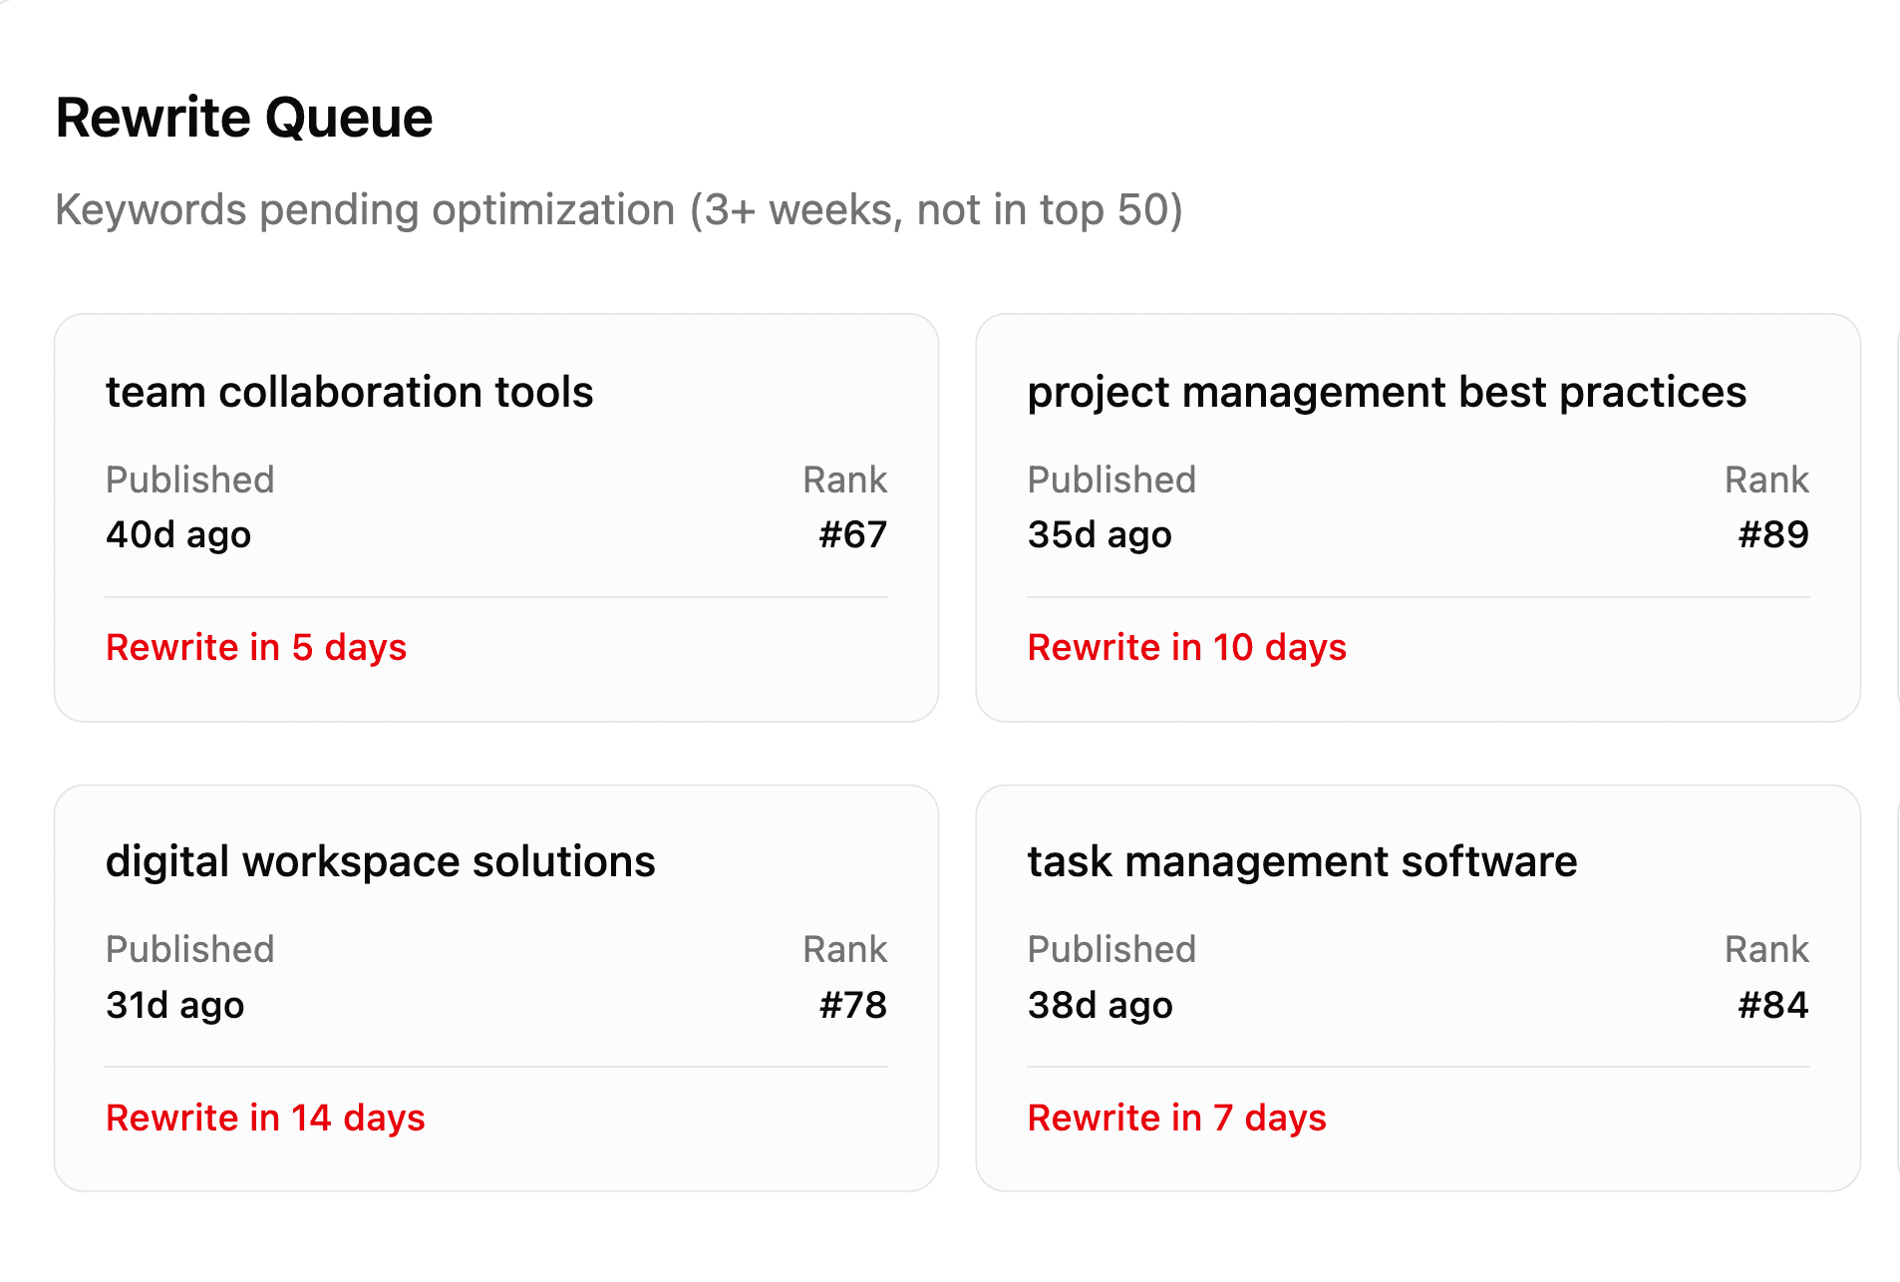This screenshot has height=1282, width=1900.
Task: Click the Rewrite in 5 days notice
Action: click(256, 647)
